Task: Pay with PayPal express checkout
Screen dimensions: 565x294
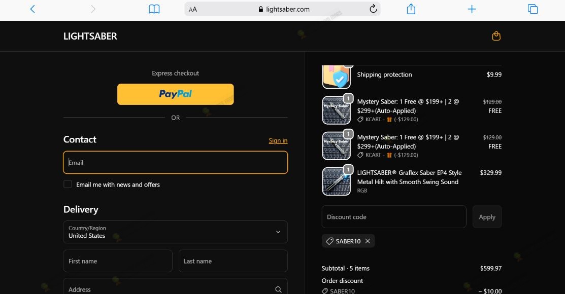Action: pyautogui.click(x=176, y=94)
